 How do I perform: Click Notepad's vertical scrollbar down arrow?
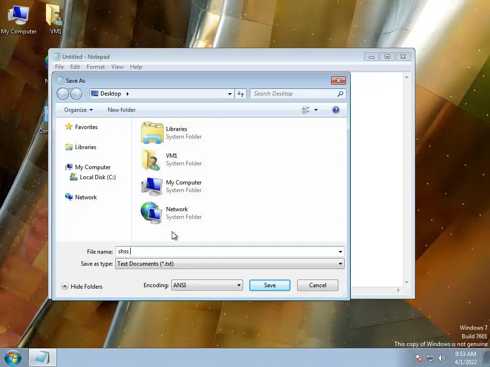[x=407, y=282]
